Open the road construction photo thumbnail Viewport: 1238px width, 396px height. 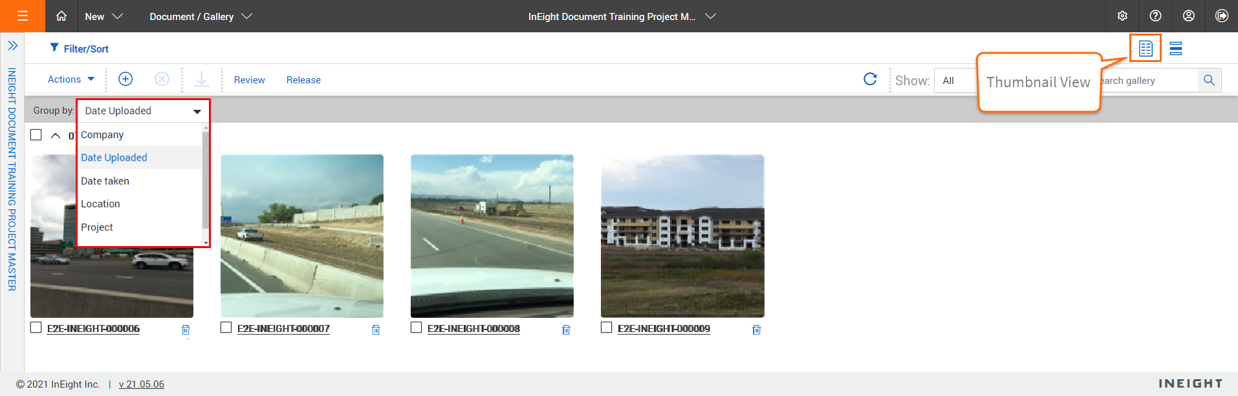492,236
